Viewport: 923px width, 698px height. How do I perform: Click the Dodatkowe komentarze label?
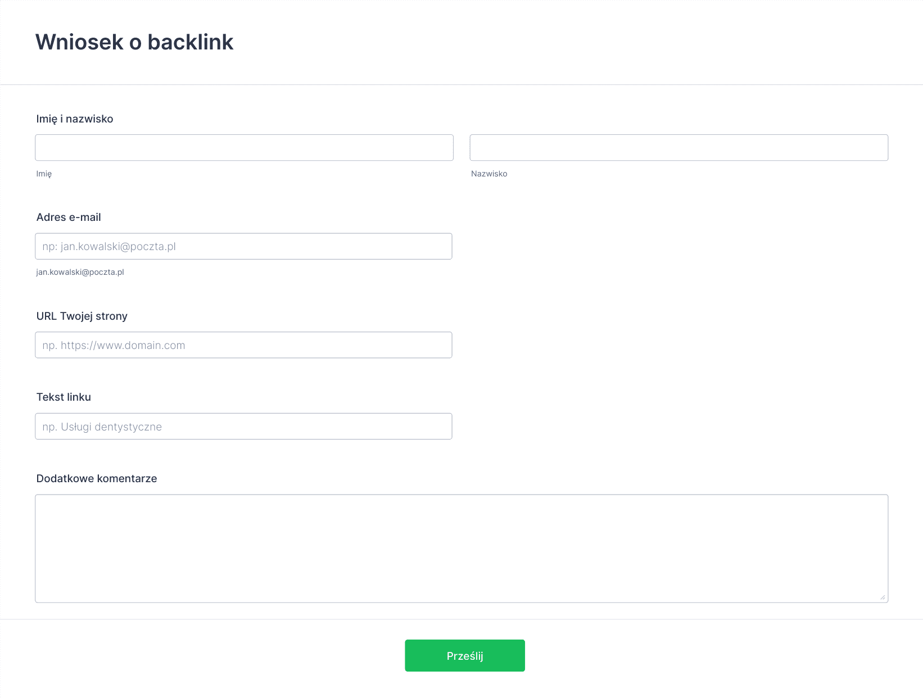pyautogui.click(x=97, y=478)
